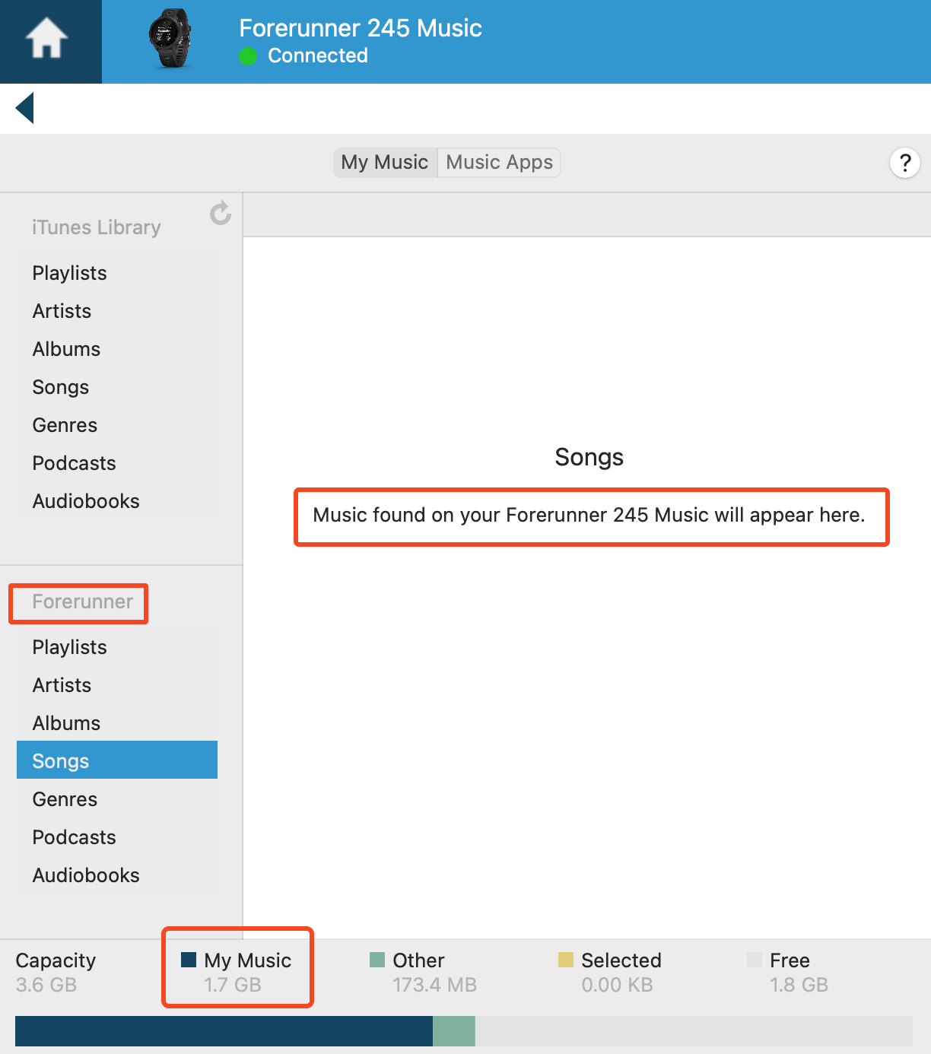This screenshot has width=931, height=1054.
Task: Refresh the iTunes Library
Action: [x=221, y=213]
